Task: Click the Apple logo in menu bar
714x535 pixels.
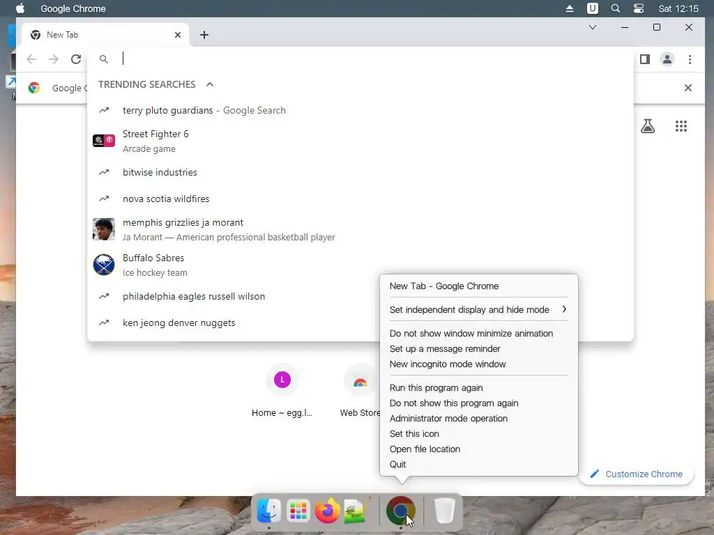Action: (x=20, y=8)
